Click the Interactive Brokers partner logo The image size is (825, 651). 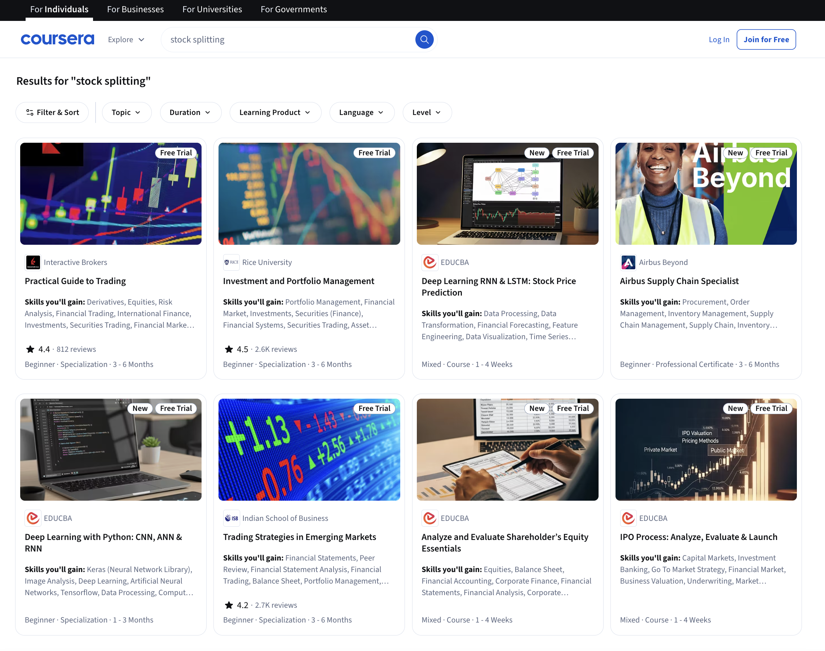[x=33, y=262]
